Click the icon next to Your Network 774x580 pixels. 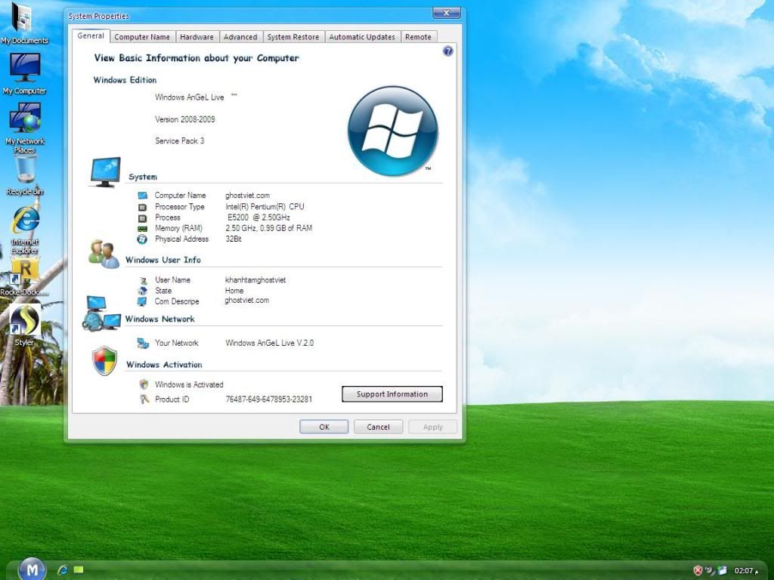(x=143, y=344)
